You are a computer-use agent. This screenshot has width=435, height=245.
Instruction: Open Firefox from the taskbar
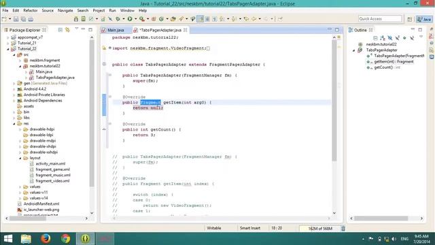coord(46,239)
